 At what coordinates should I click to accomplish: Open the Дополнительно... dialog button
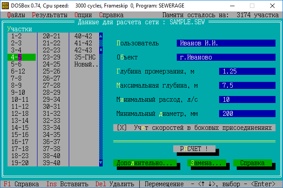(145, 163)
